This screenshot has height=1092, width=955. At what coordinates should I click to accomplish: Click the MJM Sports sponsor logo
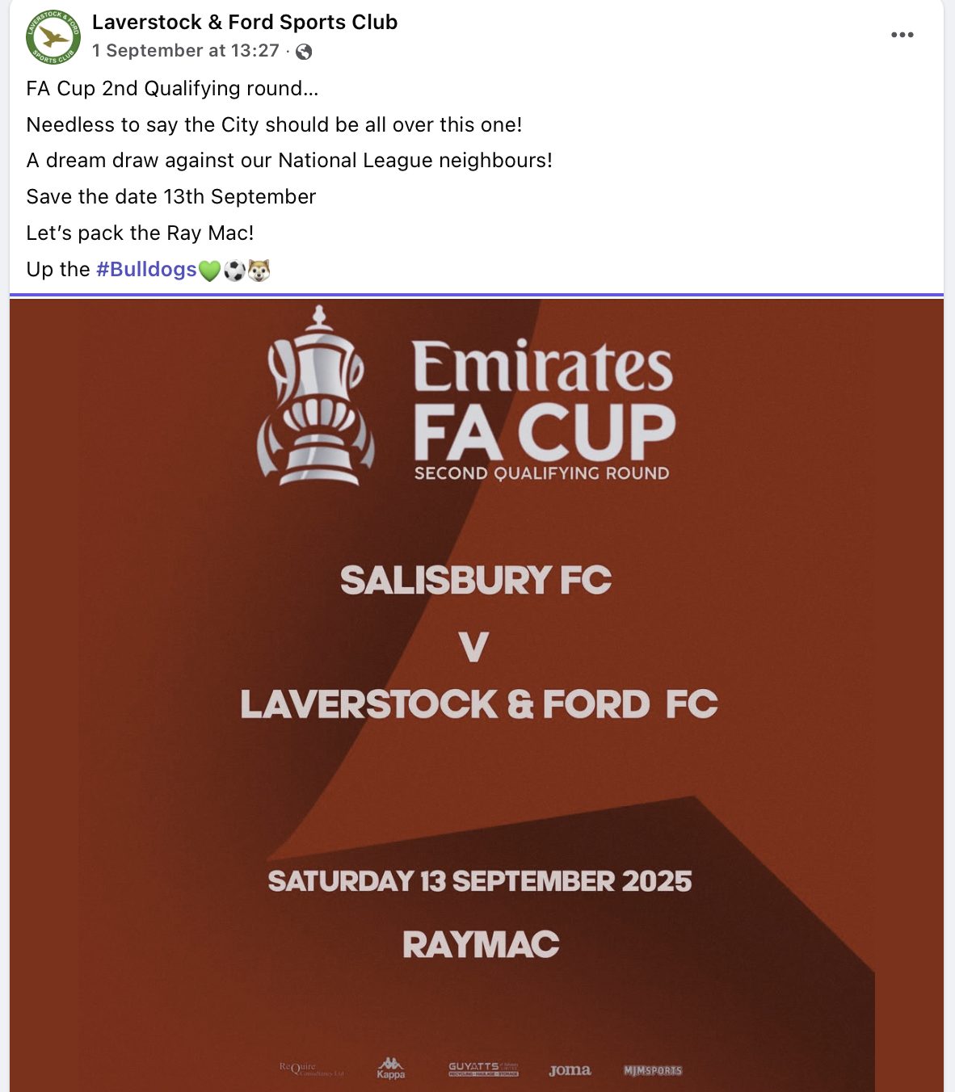tap(653, 1070)
